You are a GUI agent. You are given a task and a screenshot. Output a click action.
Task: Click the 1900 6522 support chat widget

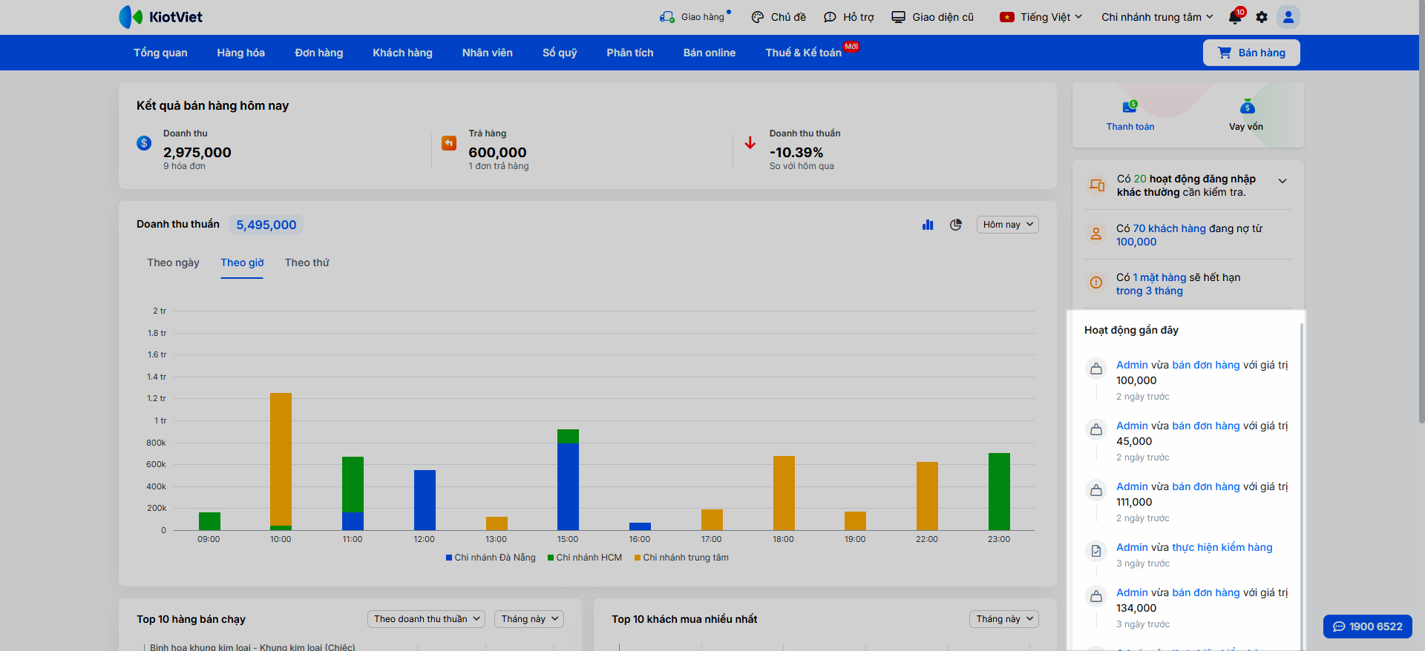pyautogui.click(x=1367, y=627)
